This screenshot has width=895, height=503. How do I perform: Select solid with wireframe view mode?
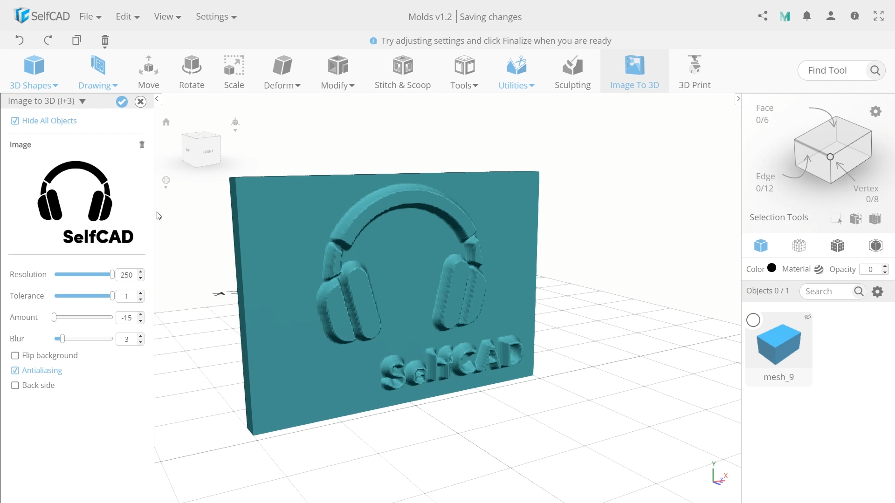[837, 245]
